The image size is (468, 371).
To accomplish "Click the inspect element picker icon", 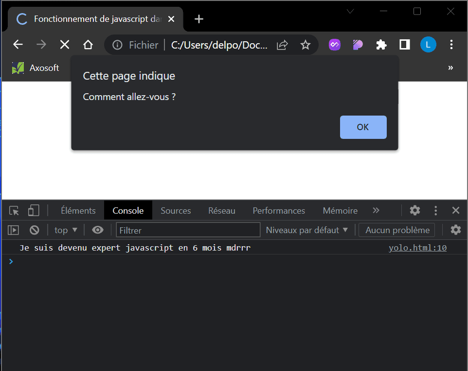I will click(14, 211).
